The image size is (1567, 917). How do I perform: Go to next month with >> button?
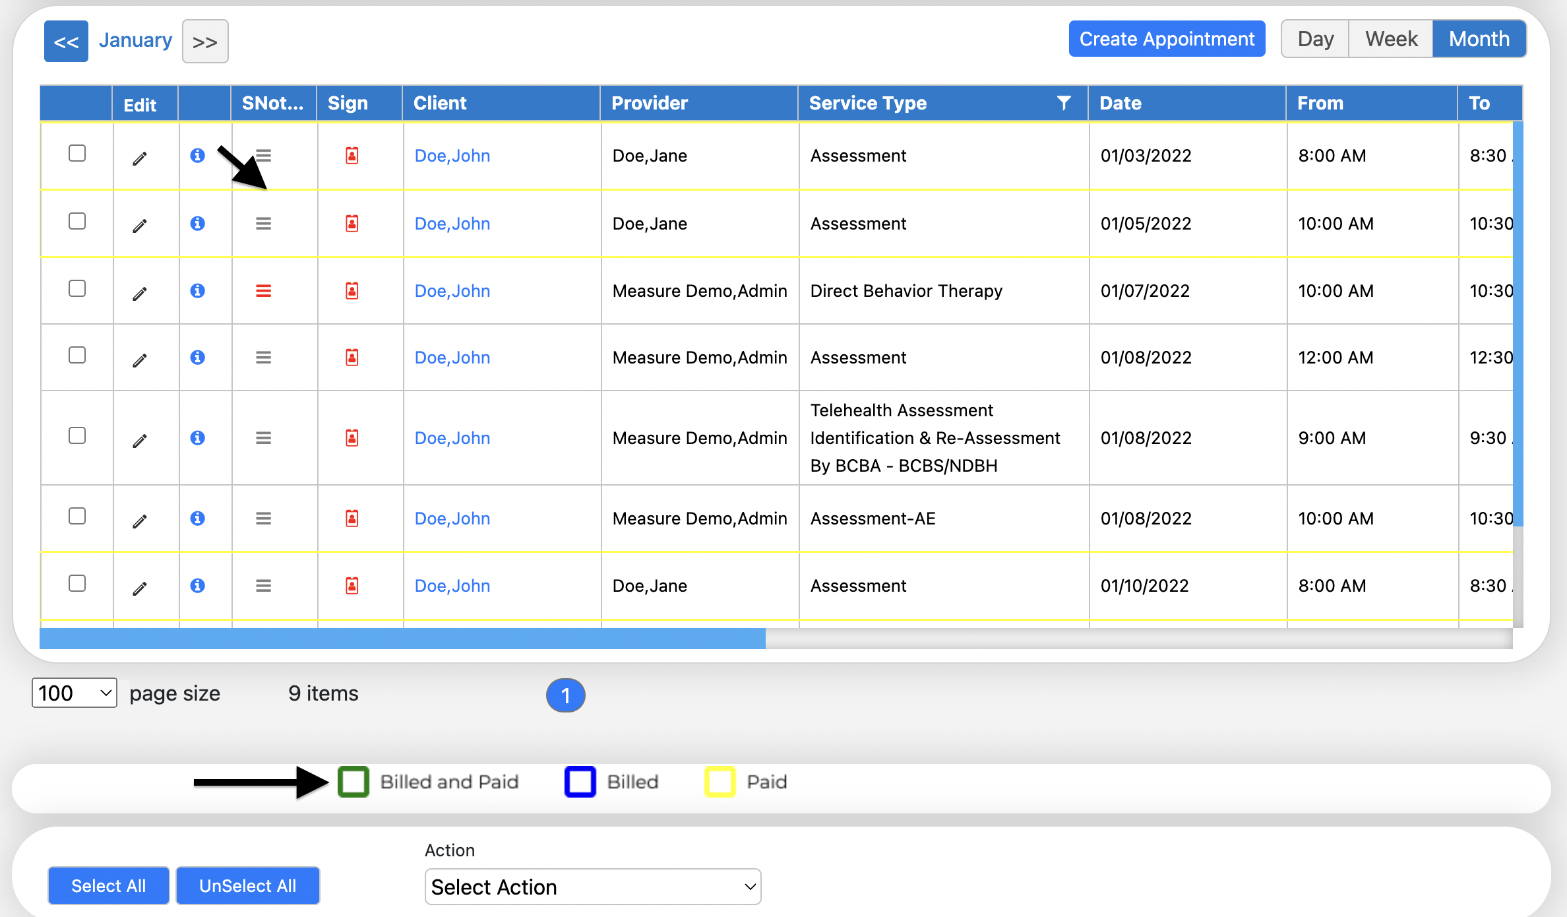coord(205,42)
